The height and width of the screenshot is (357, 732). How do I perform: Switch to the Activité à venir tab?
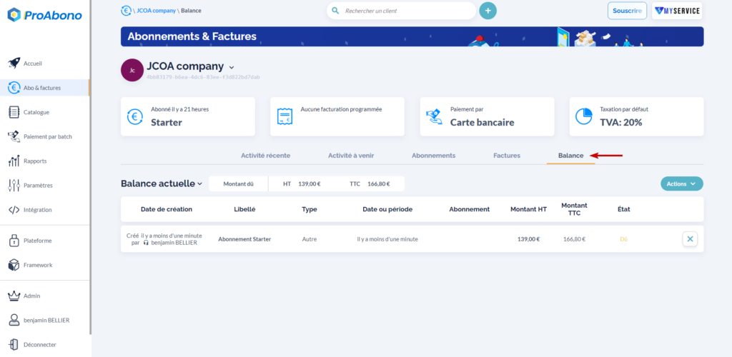pyautogui.click(x=351, y=156)
